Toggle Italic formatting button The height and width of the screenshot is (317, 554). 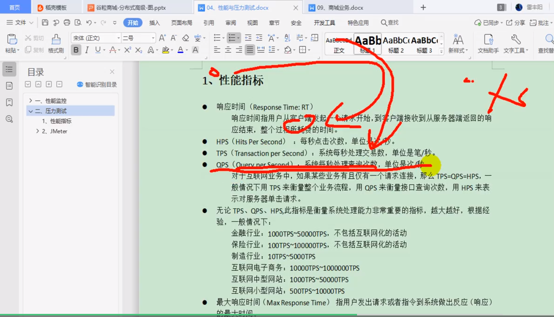click(x=87, y=50)
